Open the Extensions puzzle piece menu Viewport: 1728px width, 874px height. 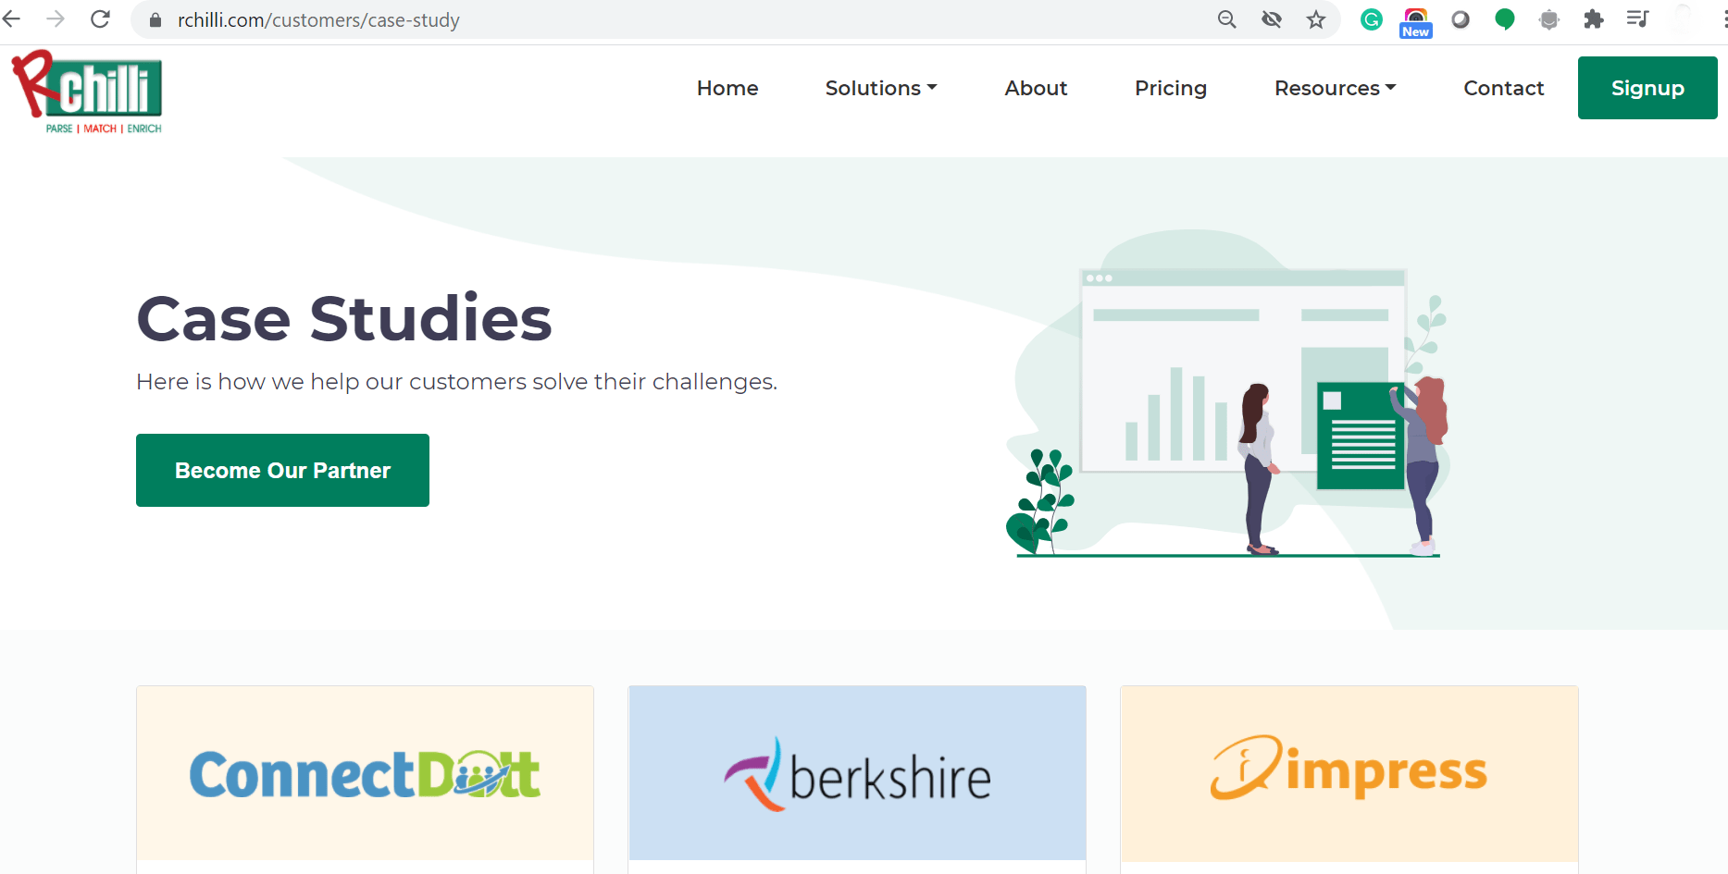(1594, 19)
